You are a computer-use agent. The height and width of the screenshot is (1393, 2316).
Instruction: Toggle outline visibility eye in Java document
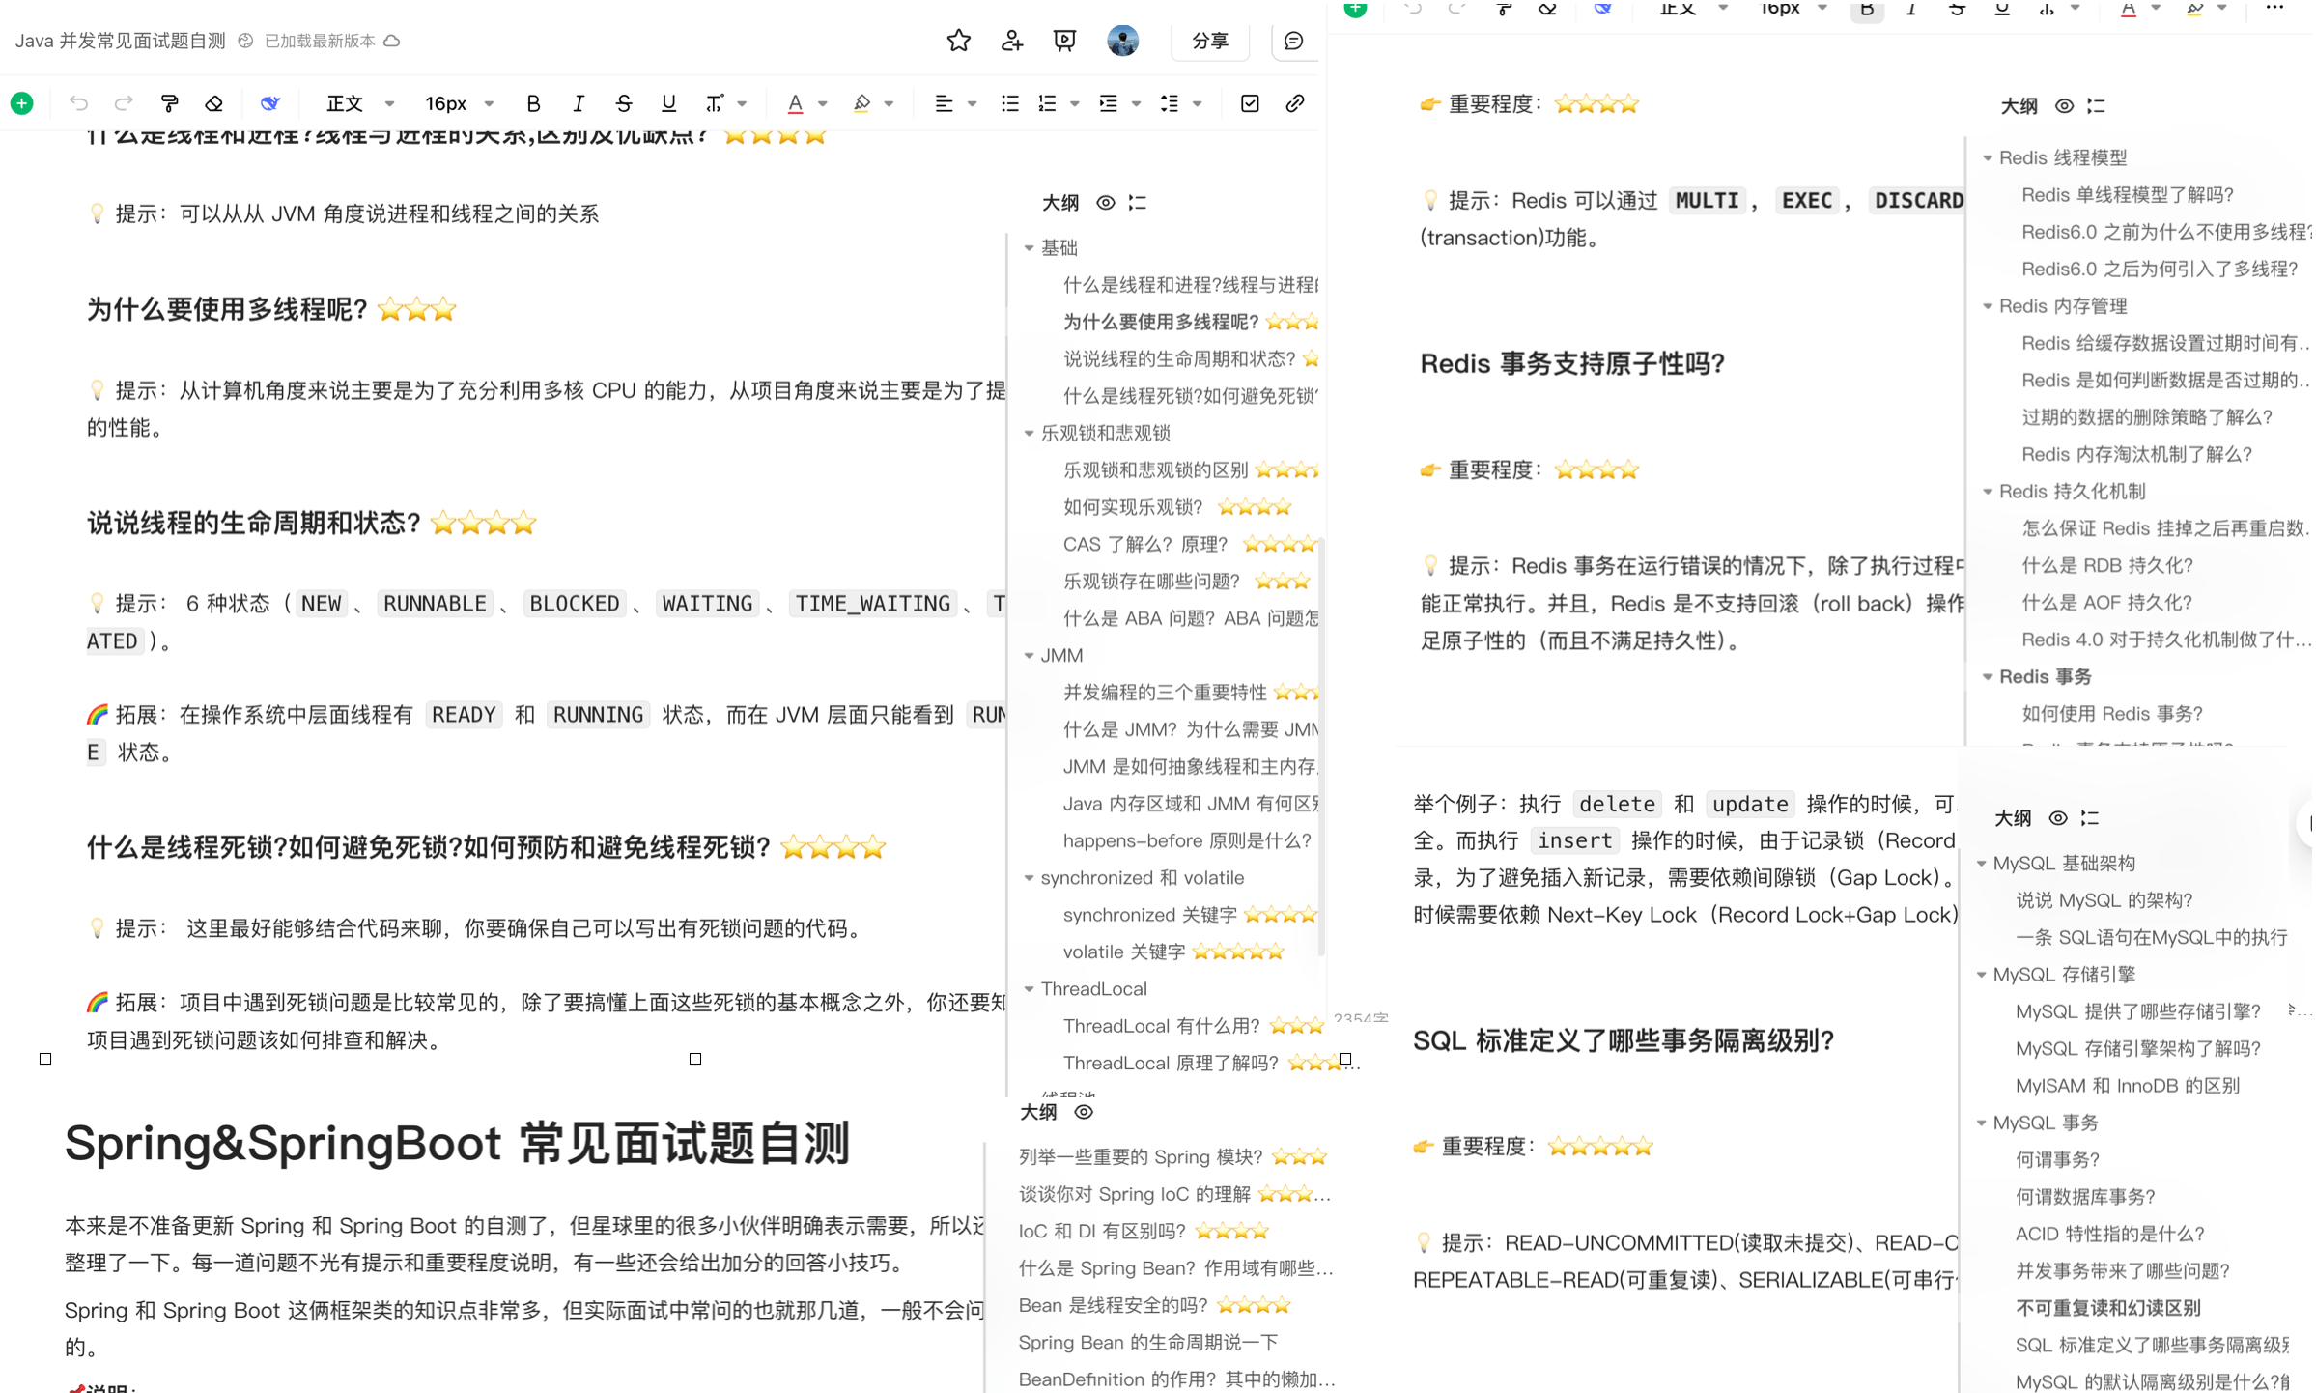[x=1105, y=203]
